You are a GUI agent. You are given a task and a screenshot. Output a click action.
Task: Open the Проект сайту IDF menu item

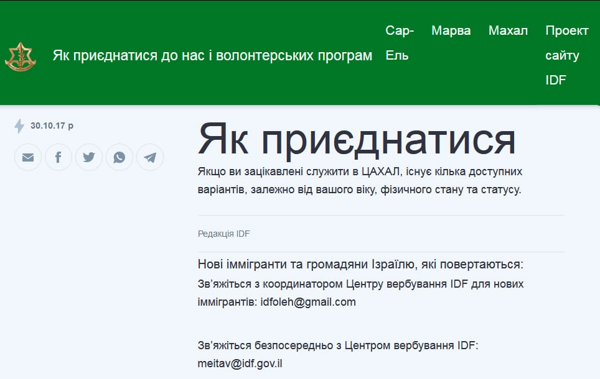(x=567, y=55)
